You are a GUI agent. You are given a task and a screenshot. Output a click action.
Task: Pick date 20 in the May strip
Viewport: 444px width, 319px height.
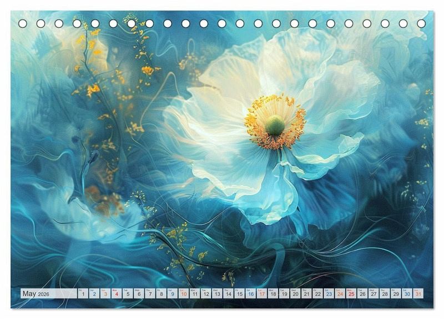coord(296,293)
